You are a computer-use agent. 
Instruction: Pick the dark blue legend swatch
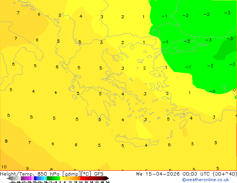point(35,178)
